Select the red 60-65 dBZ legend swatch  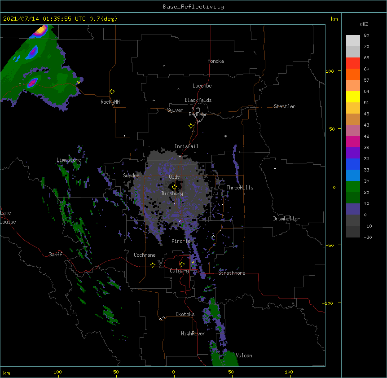[353, 63]
